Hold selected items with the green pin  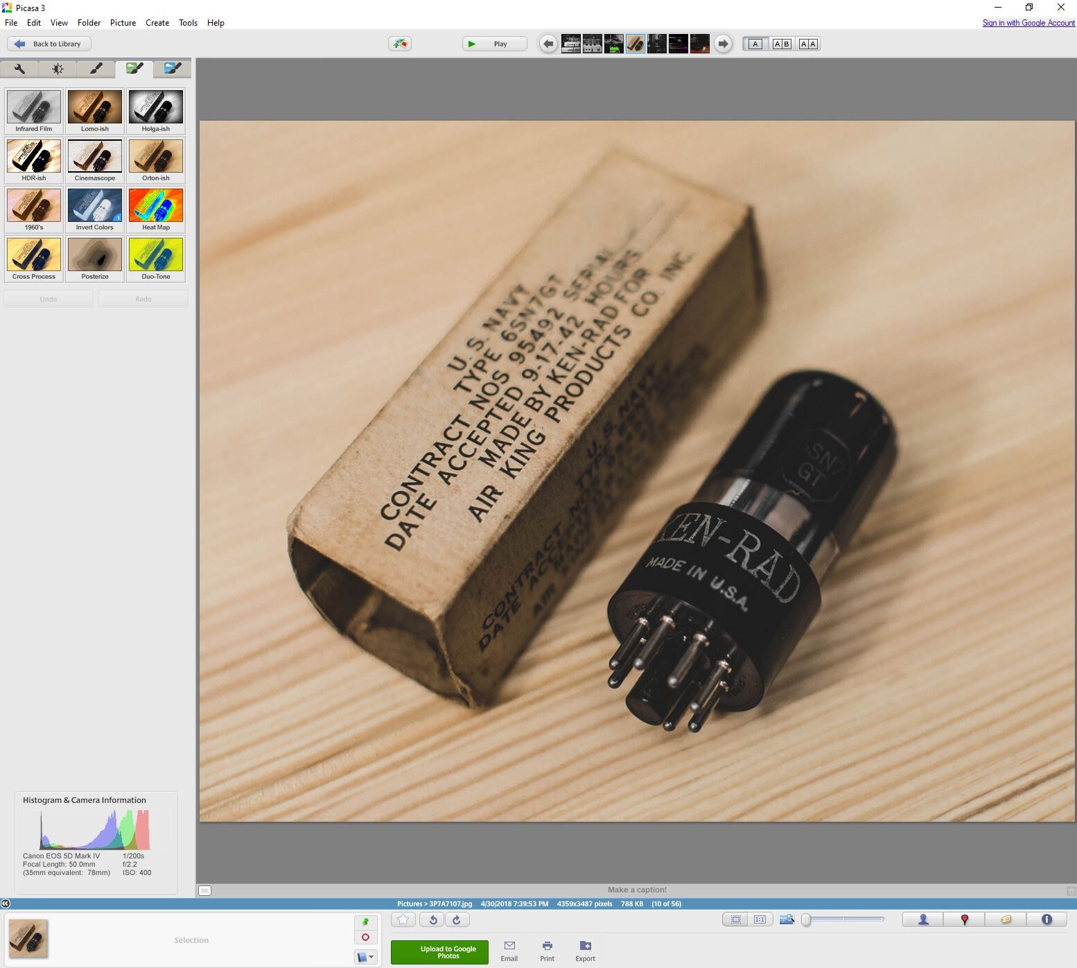coord(366,922)
